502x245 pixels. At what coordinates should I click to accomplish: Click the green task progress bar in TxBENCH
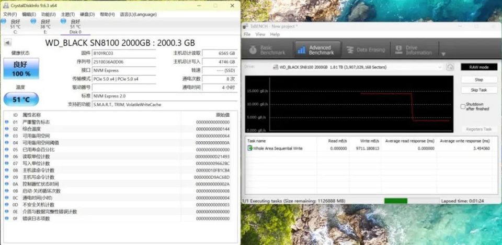[x=411, y=201]
